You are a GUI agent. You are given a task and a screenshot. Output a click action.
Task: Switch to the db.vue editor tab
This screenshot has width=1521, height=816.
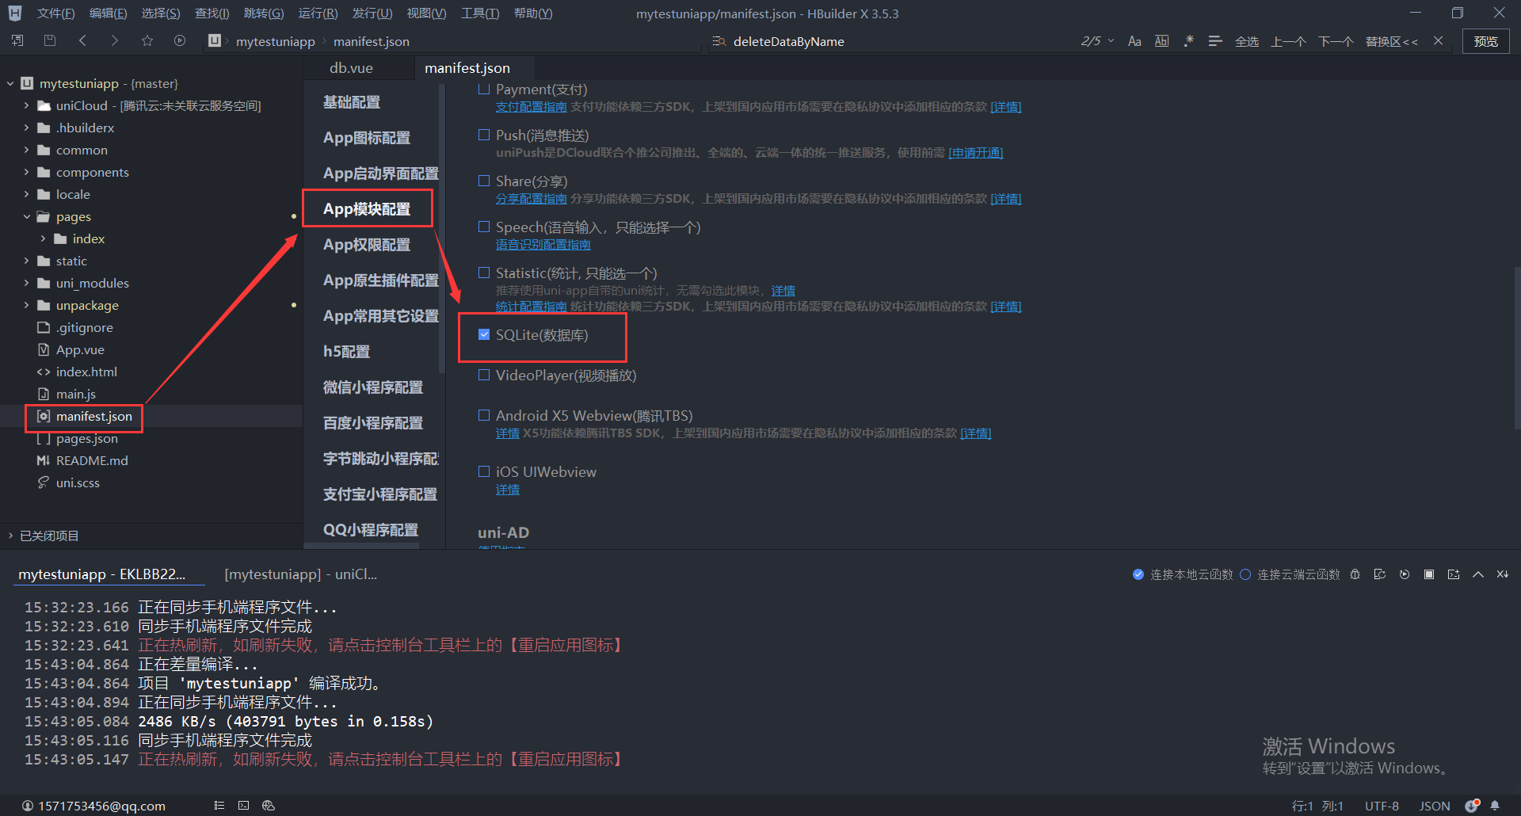pyautogui.click(x=351, y=67)
